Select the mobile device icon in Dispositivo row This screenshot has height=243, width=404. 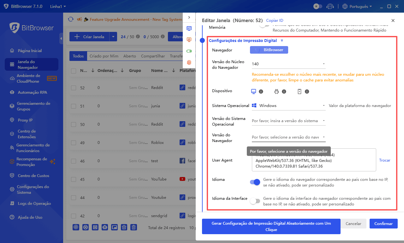point(300,91)
